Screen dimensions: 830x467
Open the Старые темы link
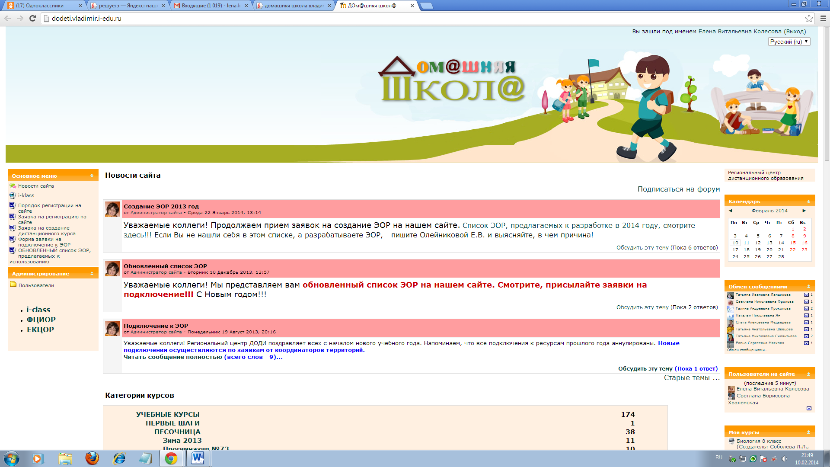[x=692, y=377]
